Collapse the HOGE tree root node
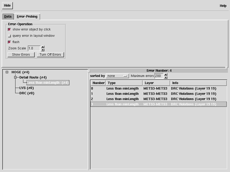 coord(7,72)
